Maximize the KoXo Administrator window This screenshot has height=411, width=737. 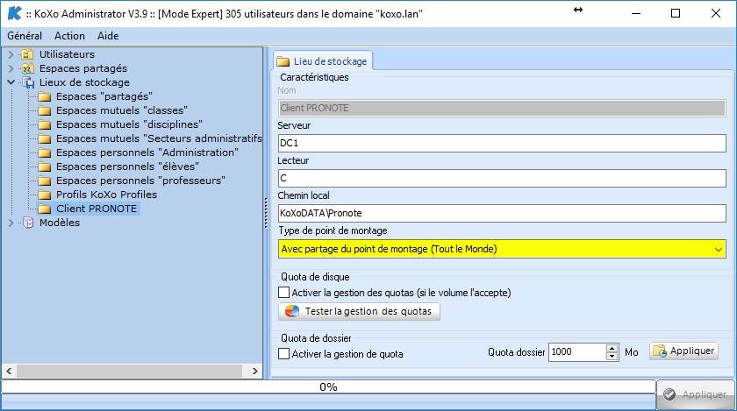pyautogui.click(x=676, y=13)
